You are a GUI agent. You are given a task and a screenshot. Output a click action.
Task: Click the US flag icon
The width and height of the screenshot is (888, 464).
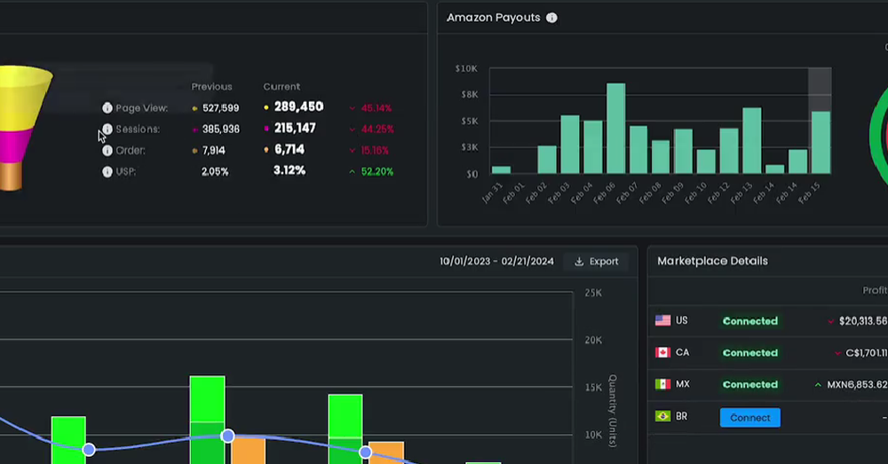click(x=662, y=320)
